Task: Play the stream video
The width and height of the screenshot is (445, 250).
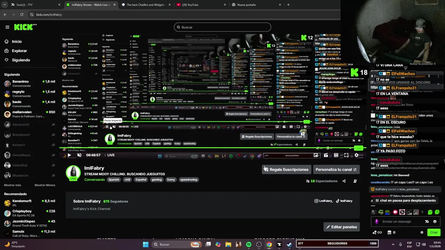Action: (69, 155)
